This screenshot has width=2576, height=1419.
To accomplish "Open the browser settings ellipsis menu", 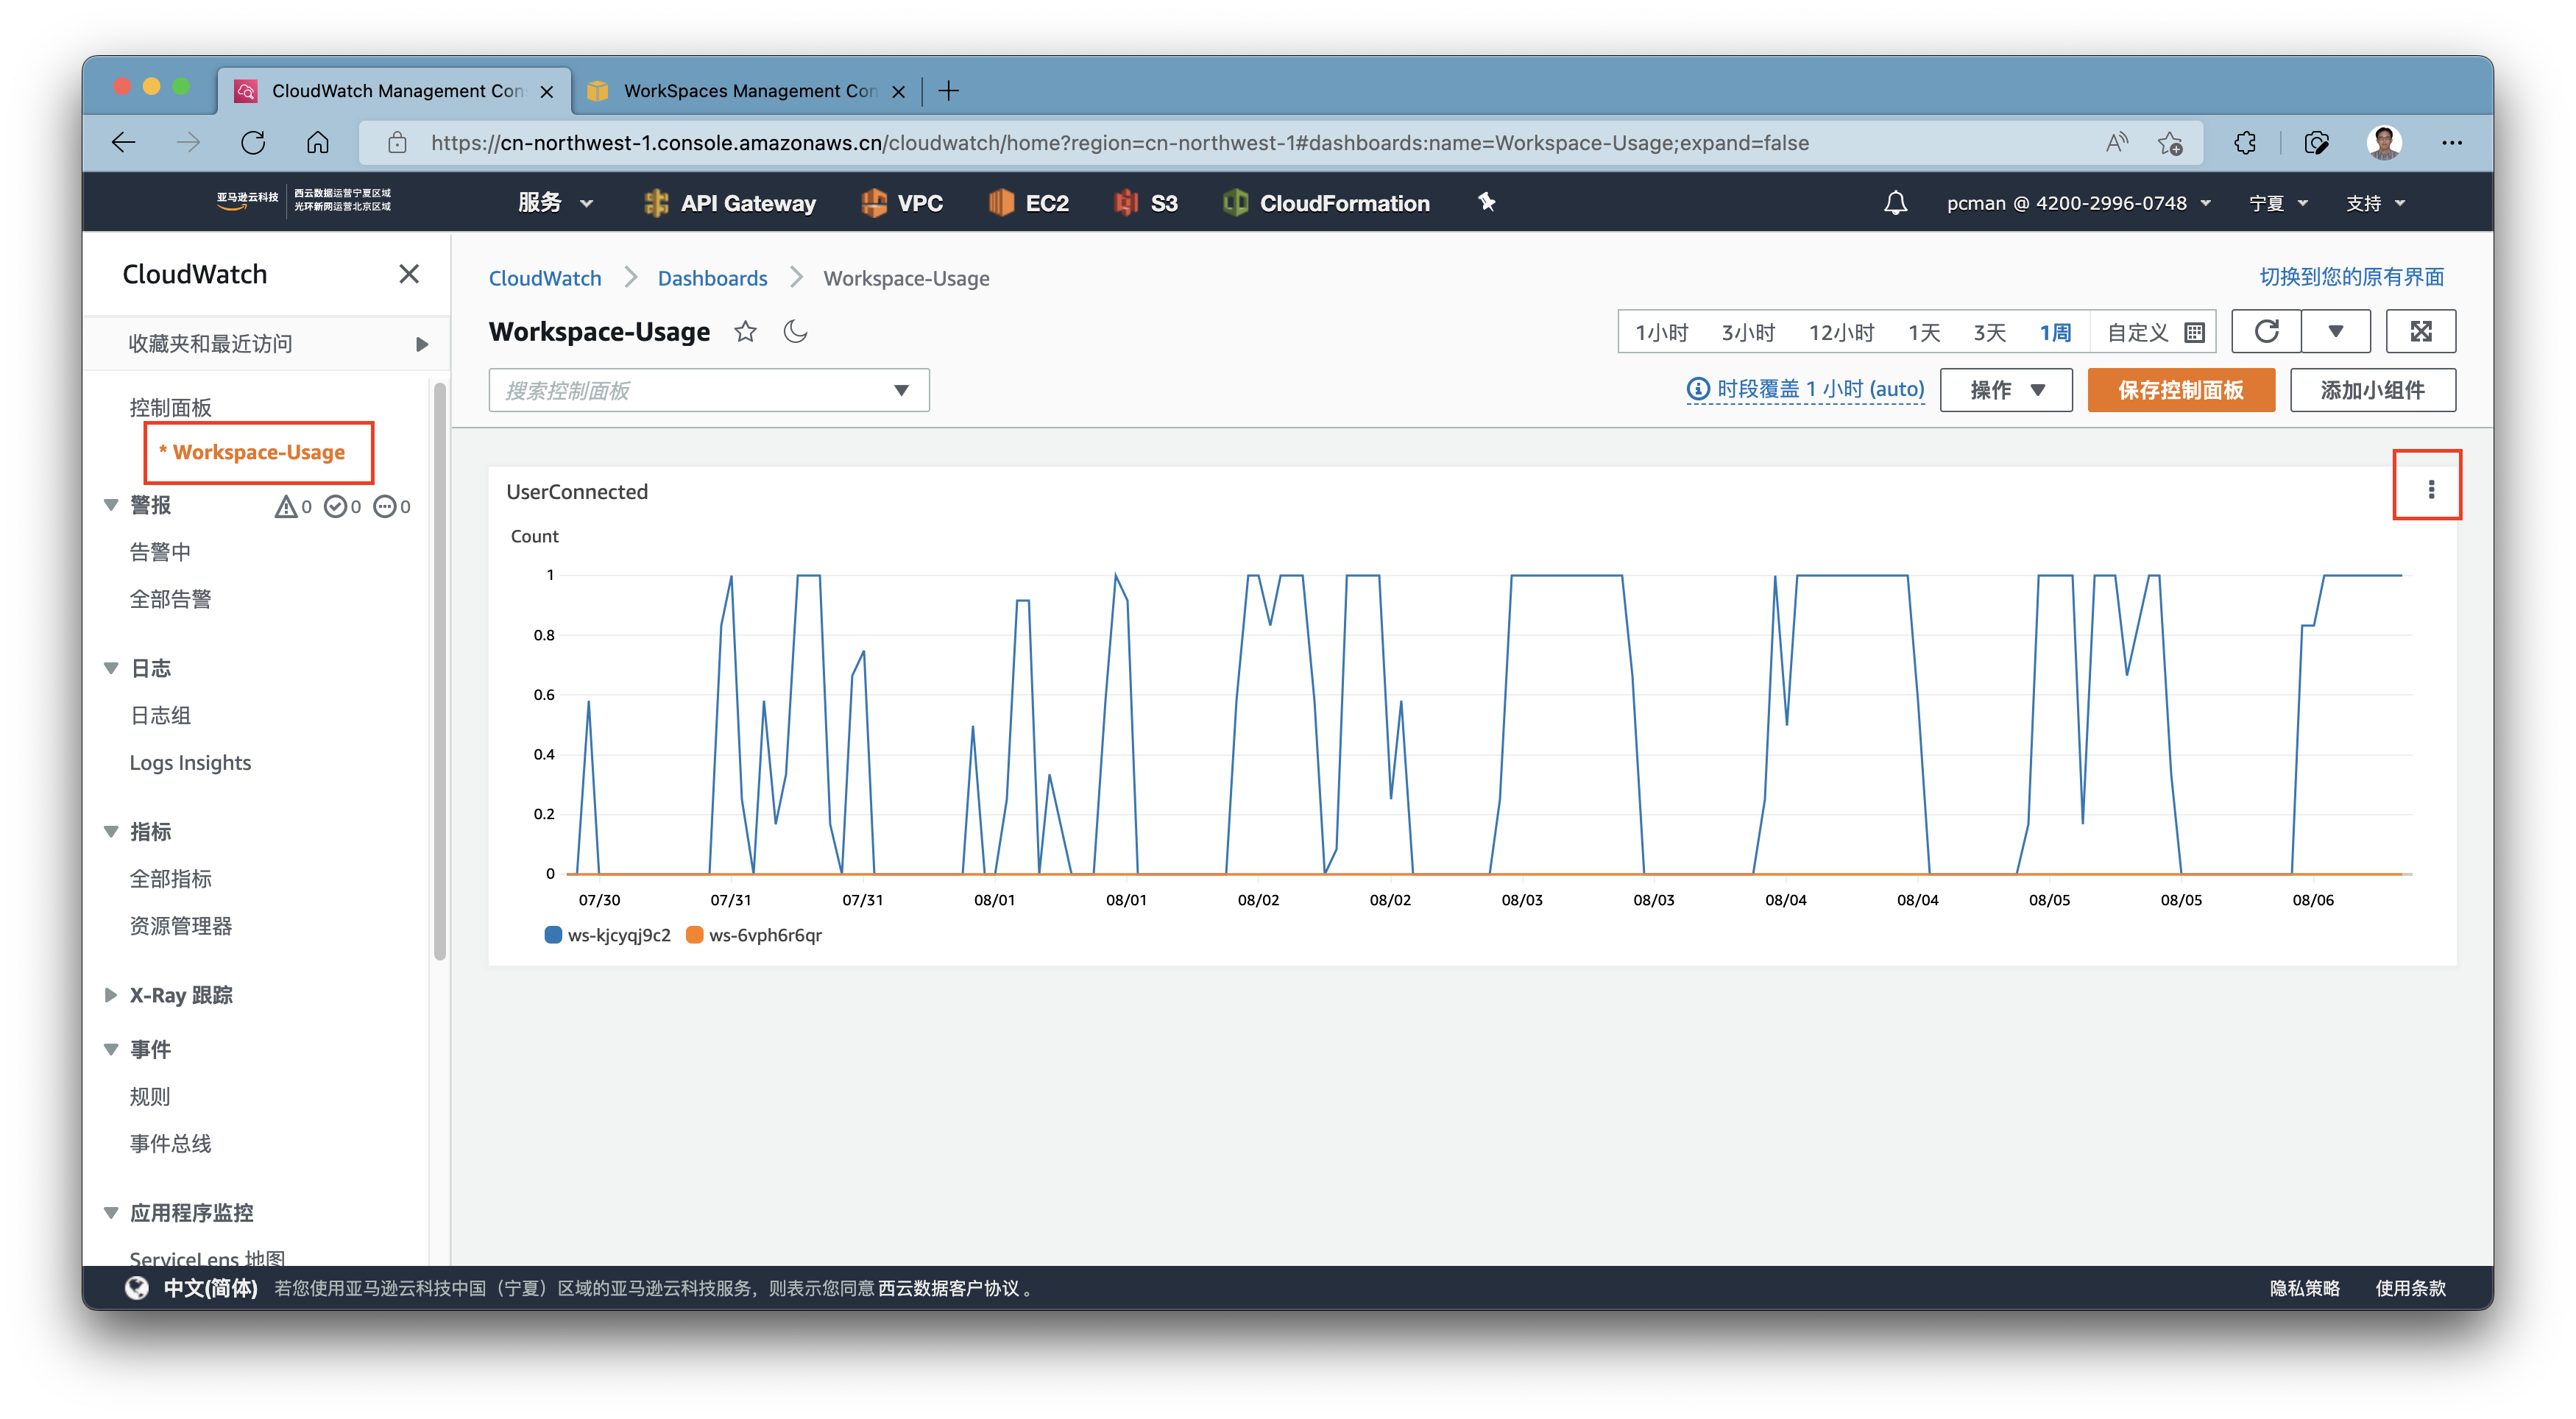I will click(x=2452, y=143).
